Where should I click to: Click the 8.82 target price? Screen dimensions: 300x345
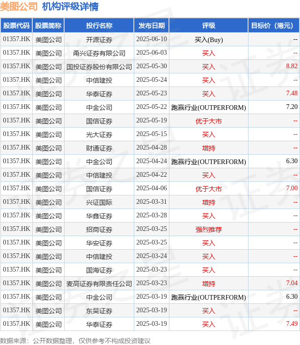[292, 66]
